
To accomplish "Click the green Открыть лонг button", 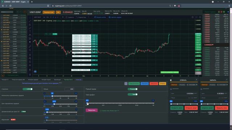I will tap(177, 108).
